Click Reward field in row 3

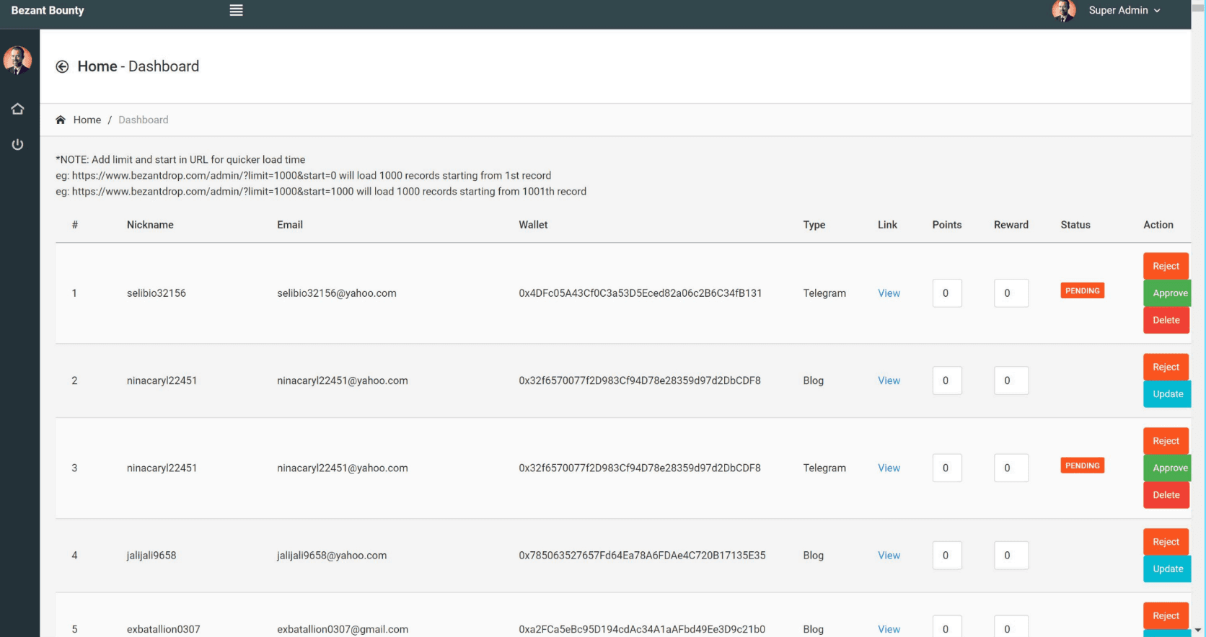click(x=1011, y=468)
